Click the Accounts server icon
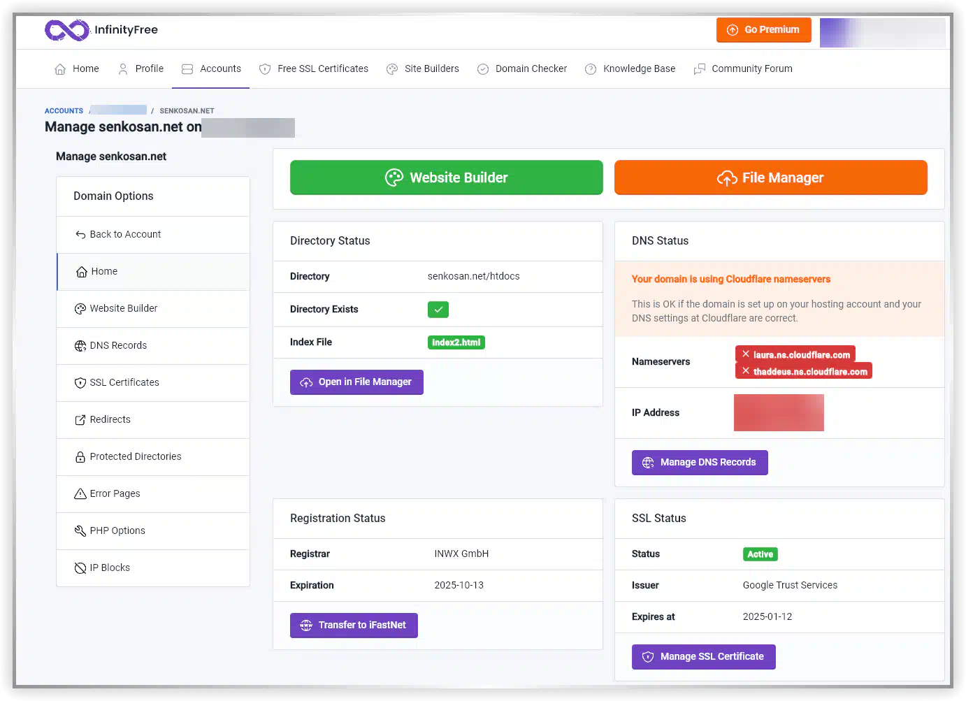The height and width of the screenshot is (701, 966). 187,69
